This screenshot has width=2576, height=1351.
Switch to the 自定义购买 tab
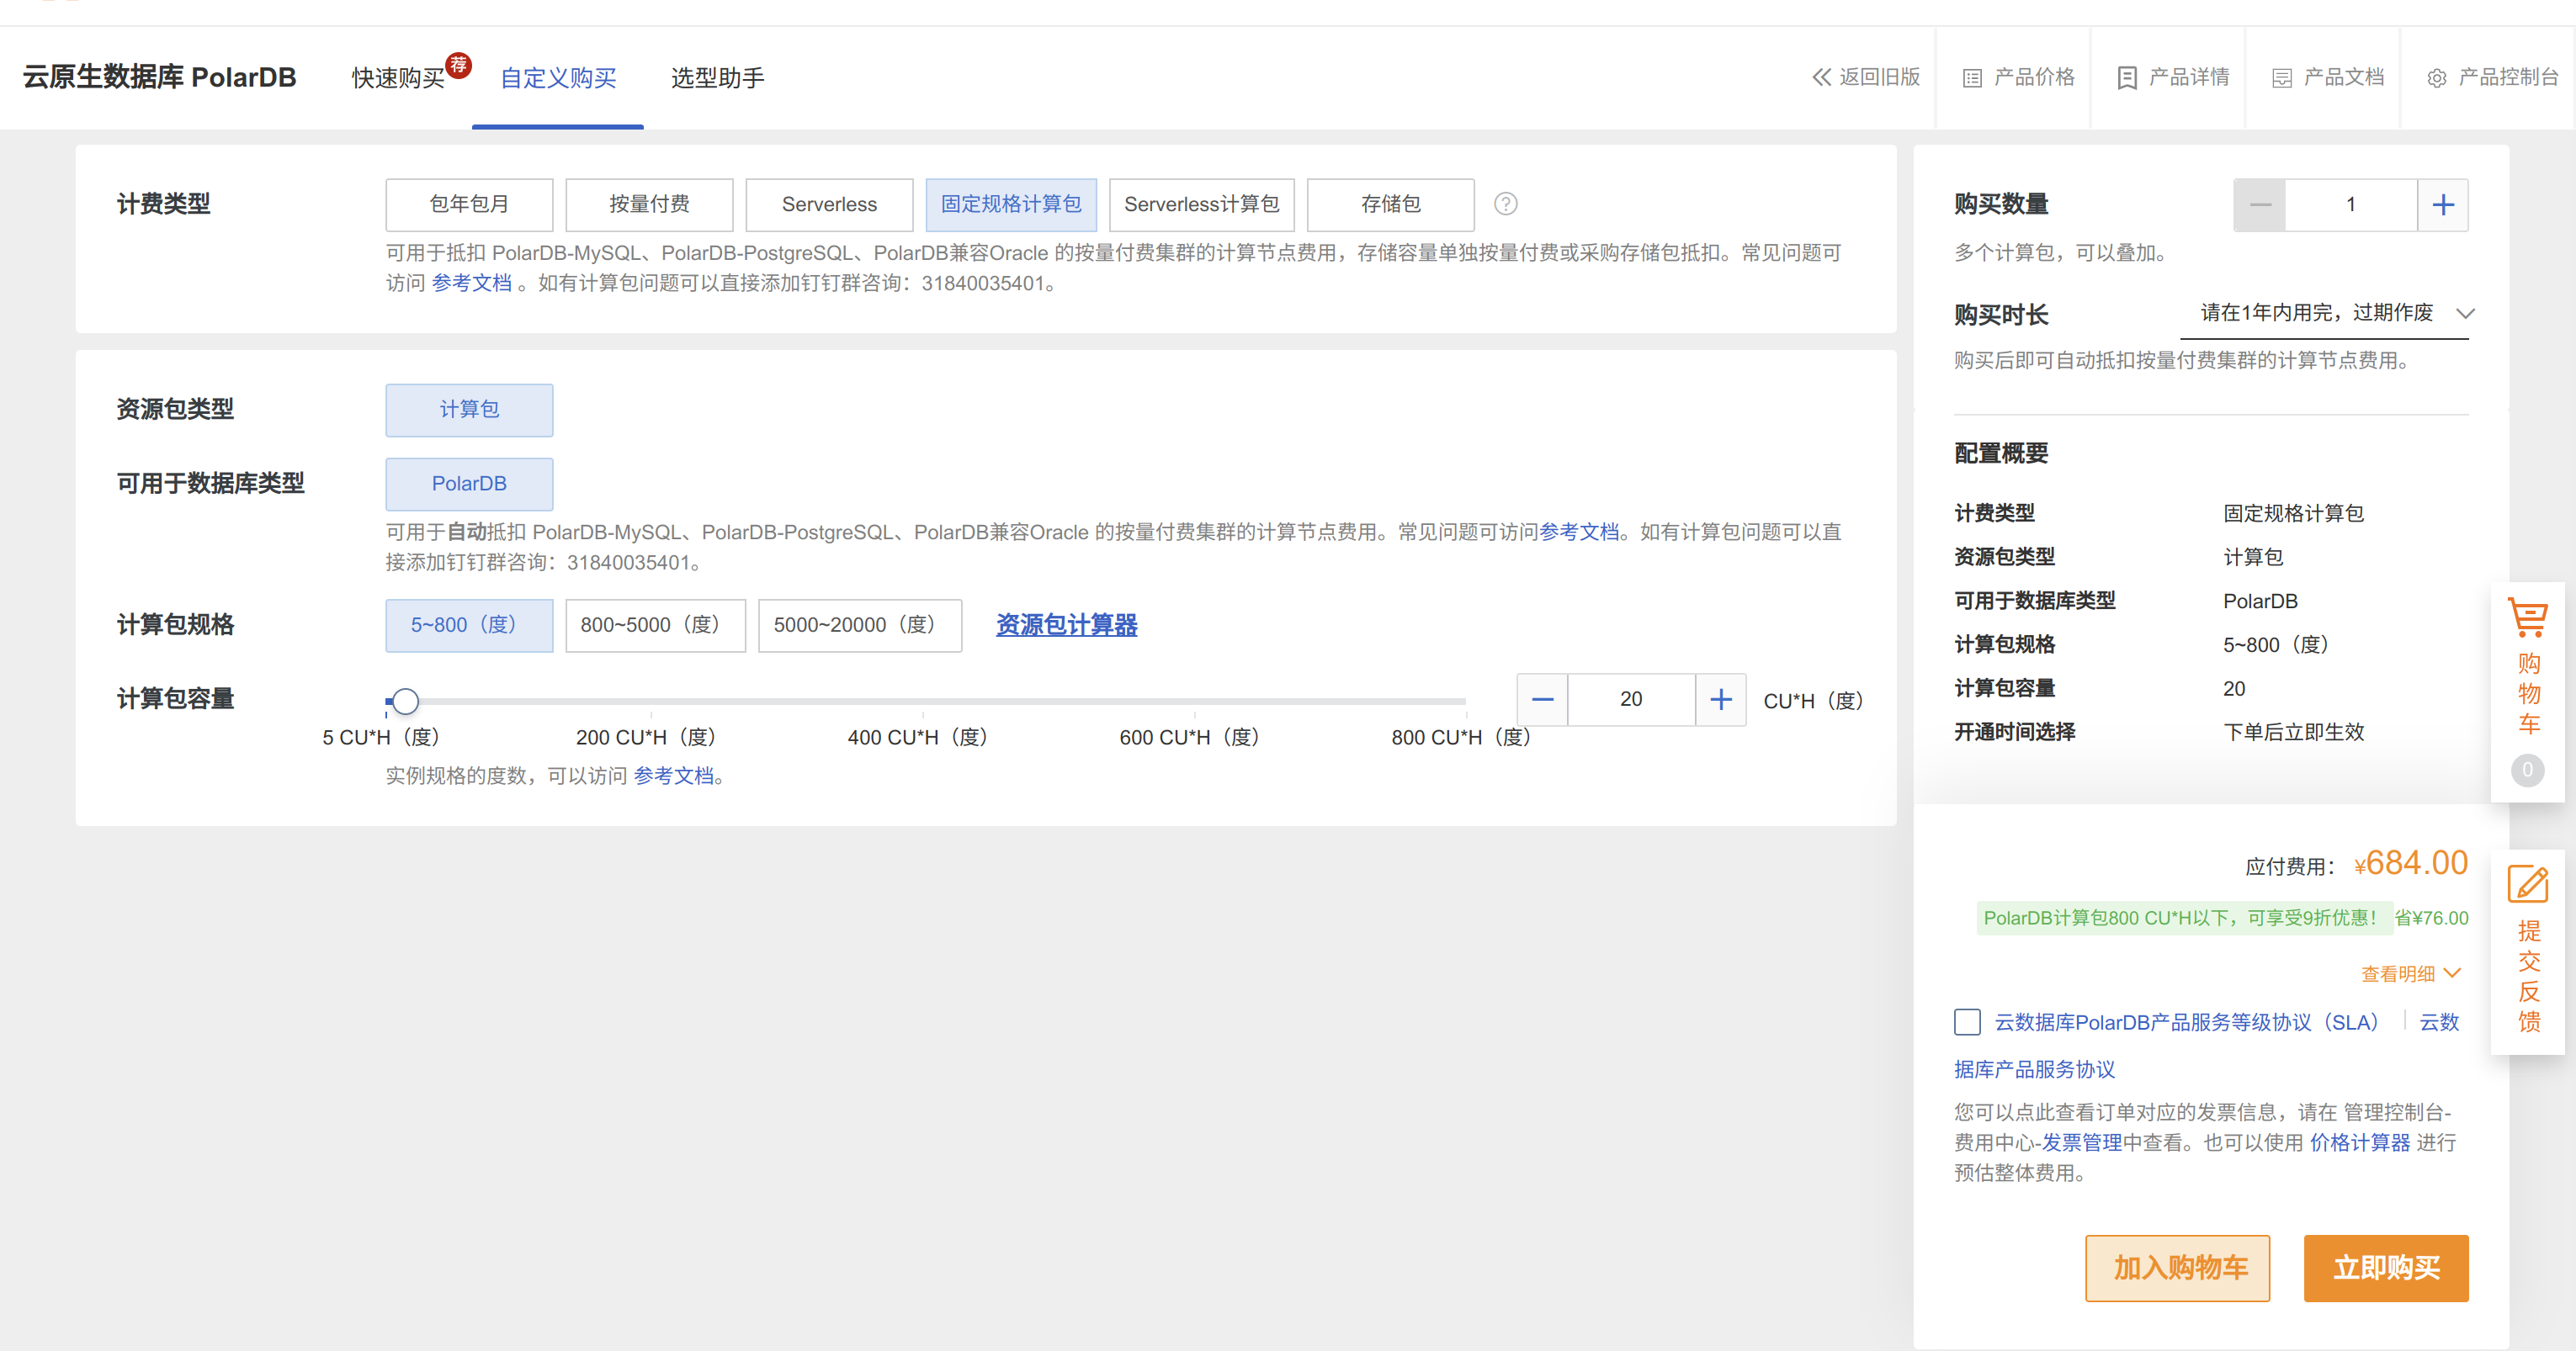tap(558, 78)
